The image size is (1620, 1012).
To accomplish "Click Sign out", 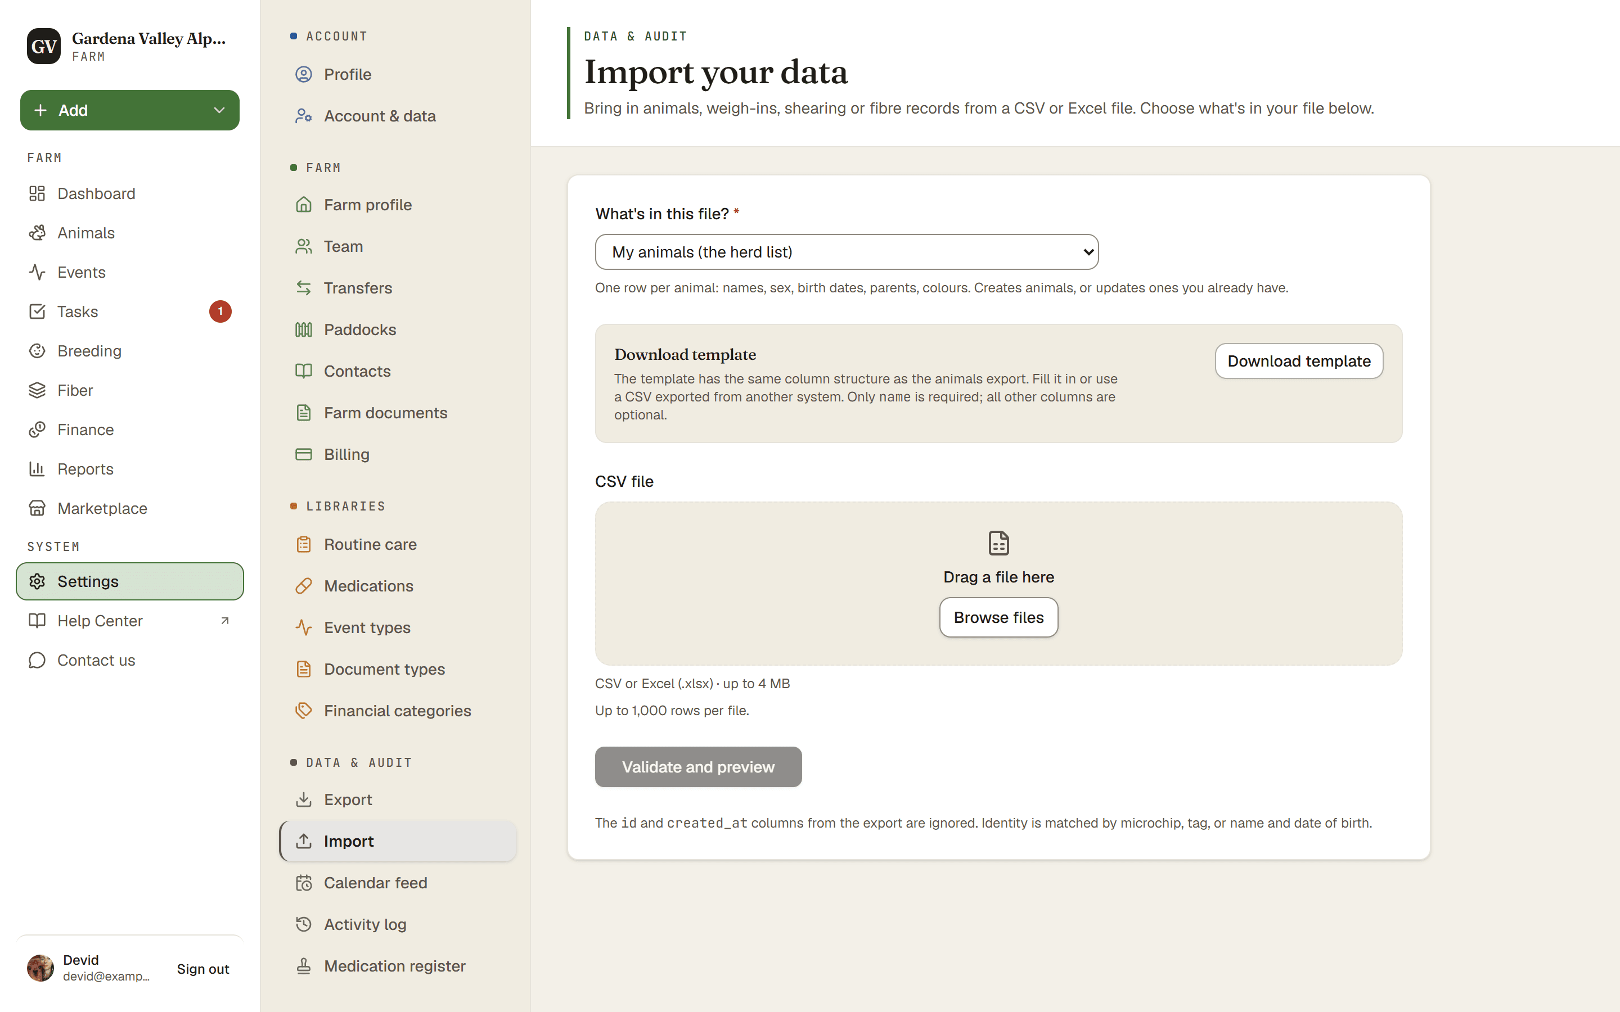I will point(203,969).
